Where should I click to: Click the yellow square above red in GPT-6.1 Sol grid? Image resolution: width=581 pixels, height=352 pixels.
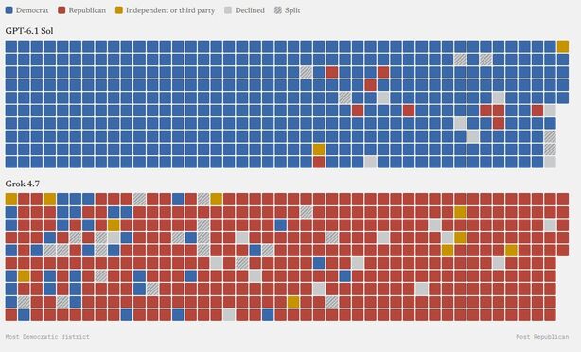coord(319,150)
